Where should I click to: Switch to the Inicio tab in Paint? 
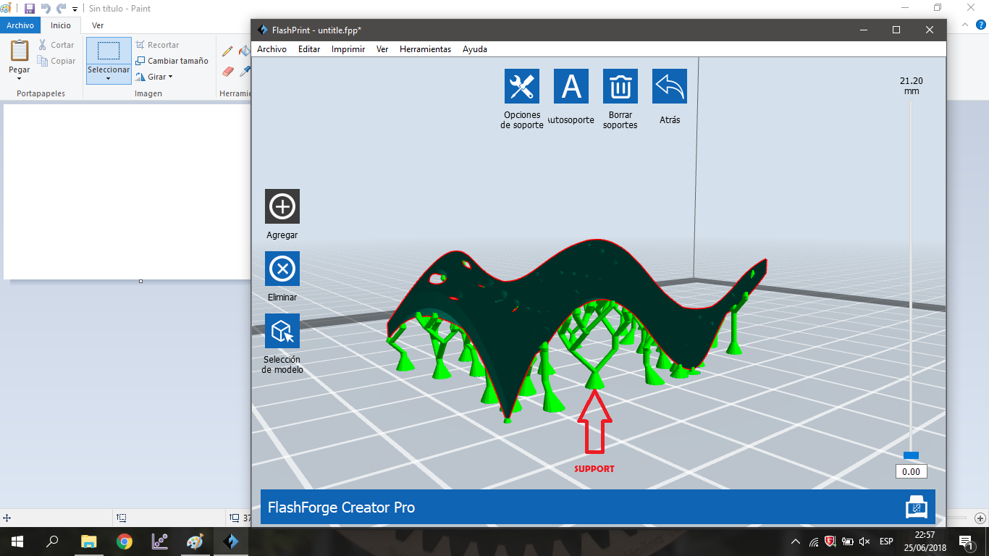pos(61,25)
